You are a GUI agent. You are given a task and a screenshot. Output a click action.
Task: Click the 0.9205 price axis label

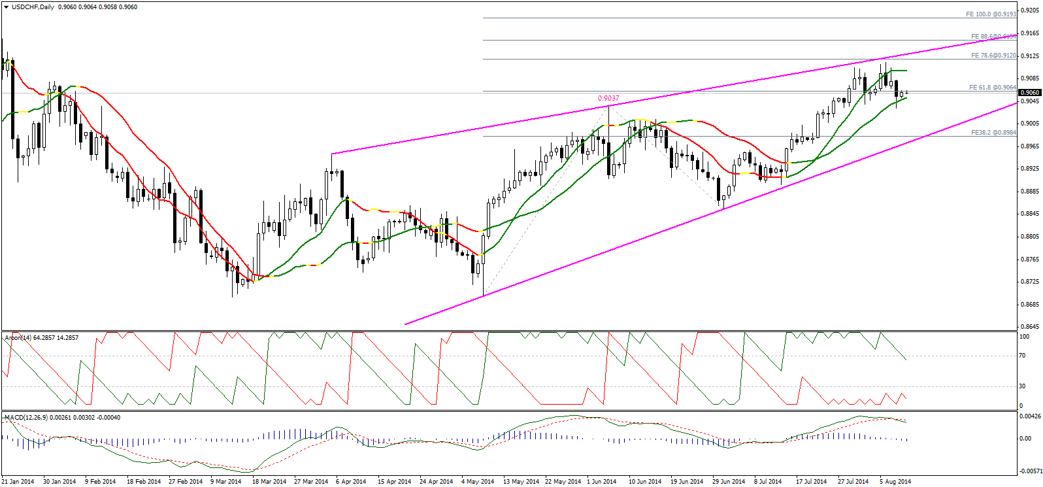point(1031,10)
